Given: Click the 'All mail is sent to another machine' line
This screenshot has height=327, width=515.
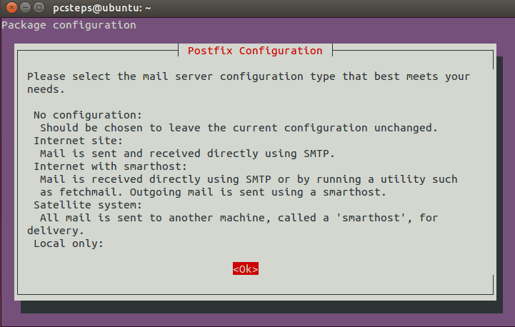Looking at the screenshot, I should (x=239, y=218).
